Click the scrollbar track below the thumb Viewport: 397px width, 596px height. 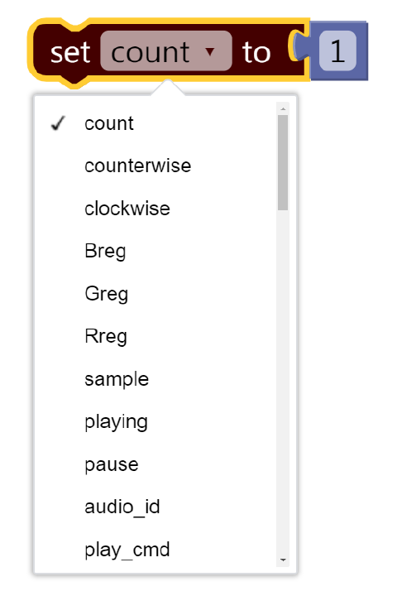[x=283, y=382]
